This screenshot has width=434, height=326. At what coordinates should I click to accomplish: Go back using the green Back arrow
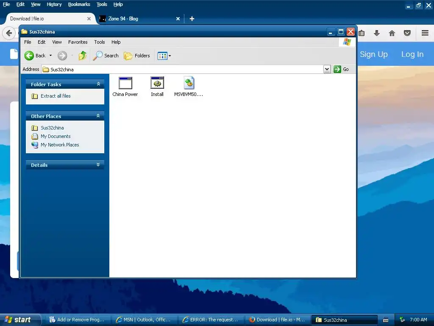tap(29, 56)
